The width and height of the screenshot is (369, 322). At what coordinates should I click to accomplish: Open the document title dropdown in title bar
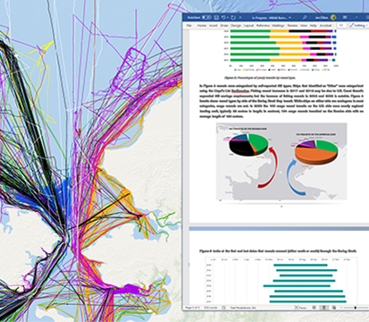(x=289, y=18)
